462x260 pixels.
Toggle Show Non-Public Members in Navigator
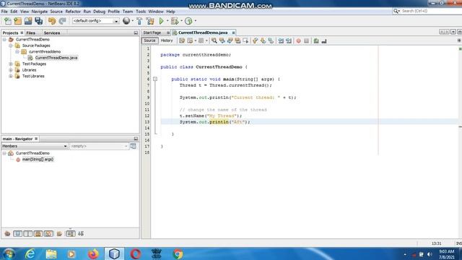[38, 234]
